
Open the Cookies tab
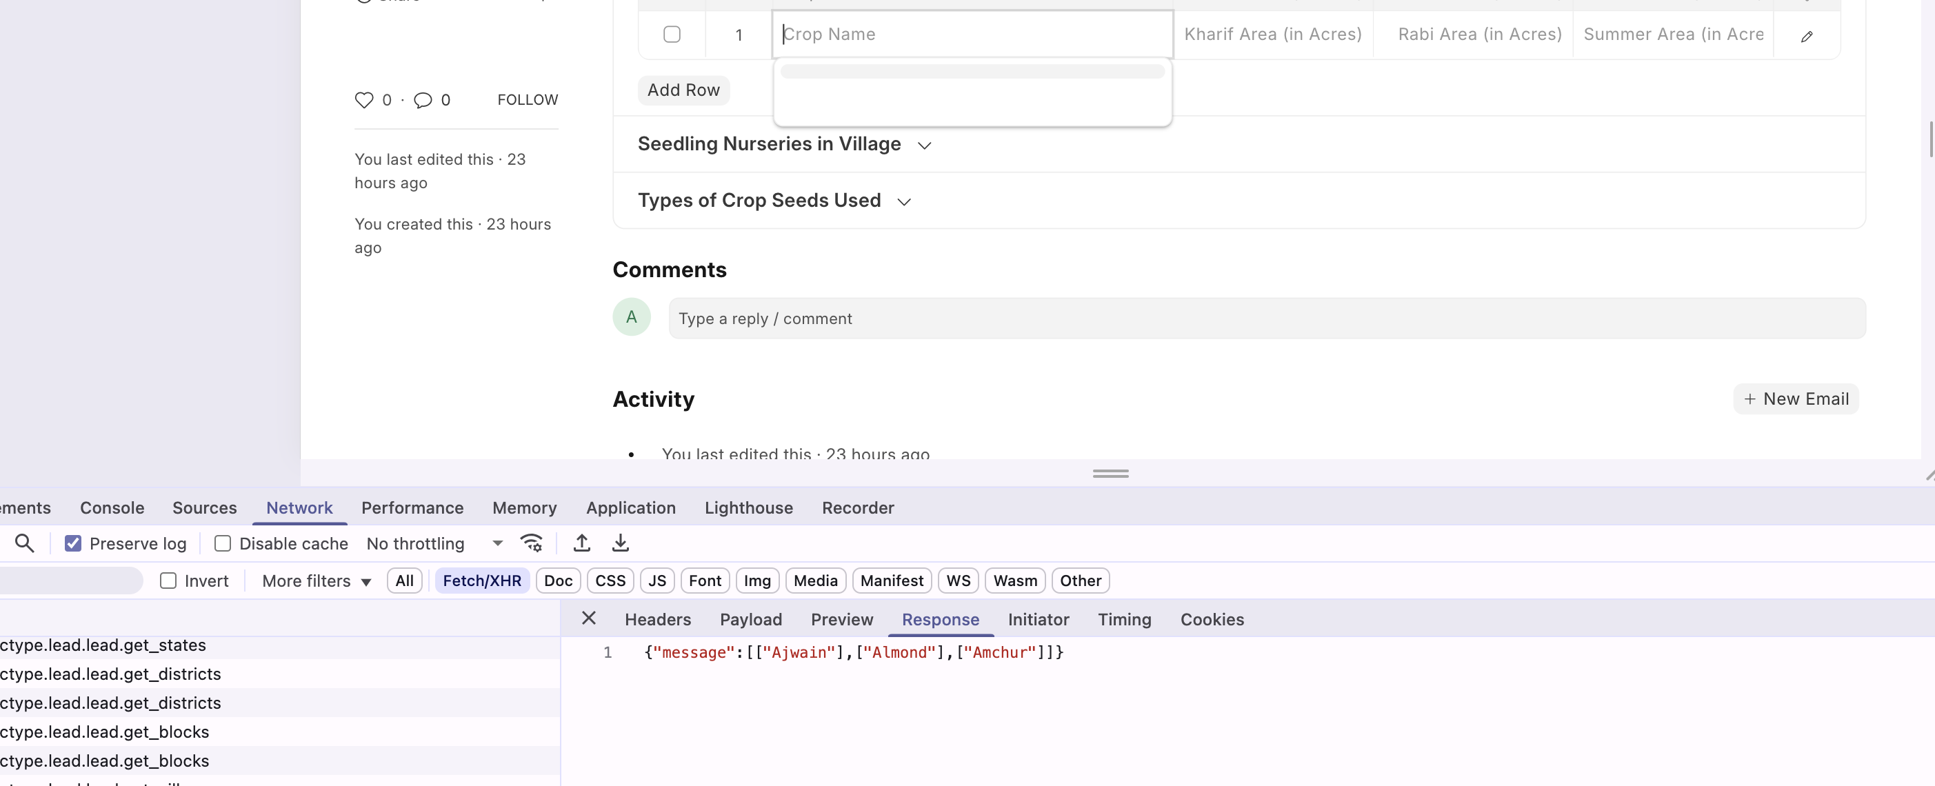(x=1212, y=619)
